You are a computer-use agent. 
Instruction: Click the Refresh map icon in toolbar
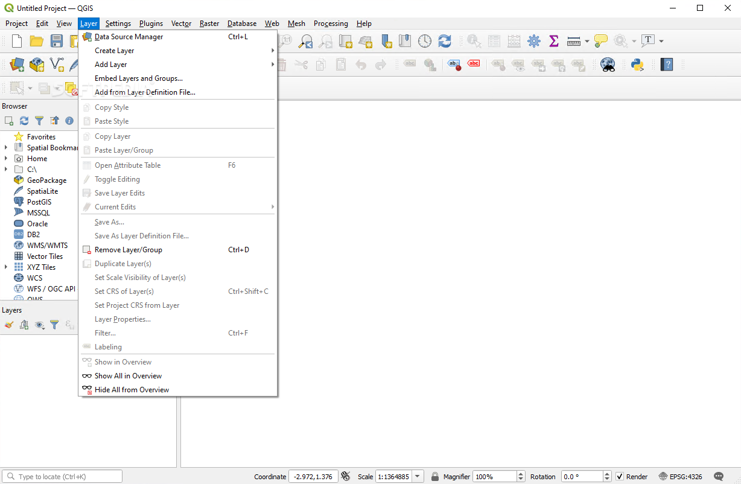[x=445, y=41]
